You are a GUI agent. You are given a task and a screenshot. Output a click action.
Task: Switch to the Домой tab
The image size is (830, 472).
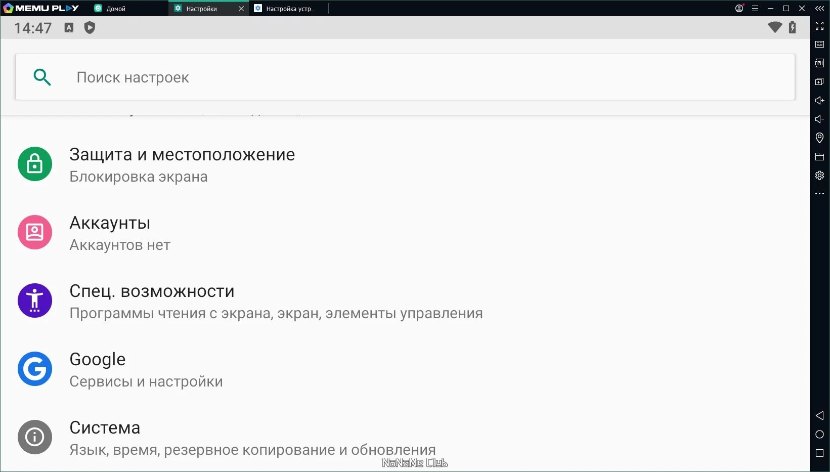pyautogui.click(x=128, y=9)
